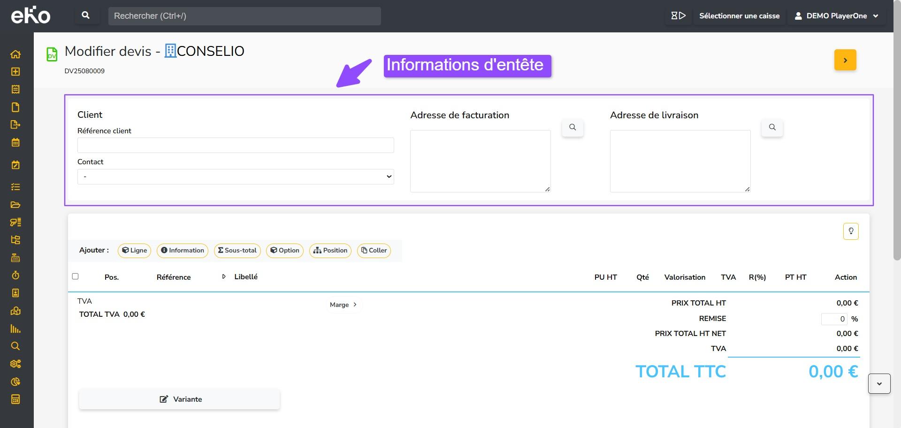Click the Variante button
Screen dimensions: 901x428
180,399
